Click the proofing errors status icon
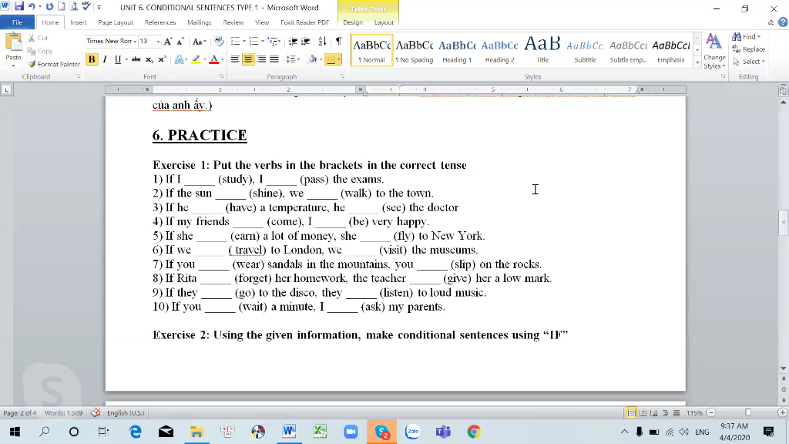The height and width of the screenshot is (444, 789). click(95, 413)
